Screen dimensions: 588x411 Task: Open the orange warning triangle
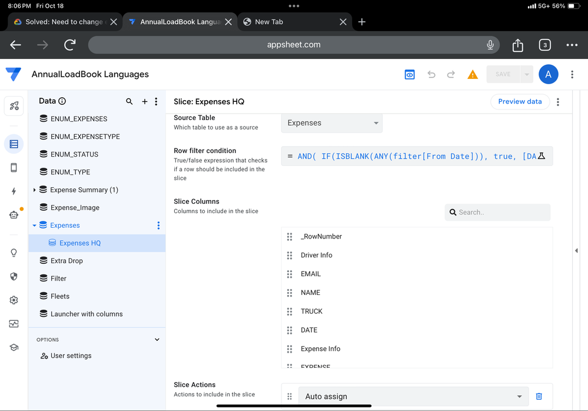coord(473,75)
